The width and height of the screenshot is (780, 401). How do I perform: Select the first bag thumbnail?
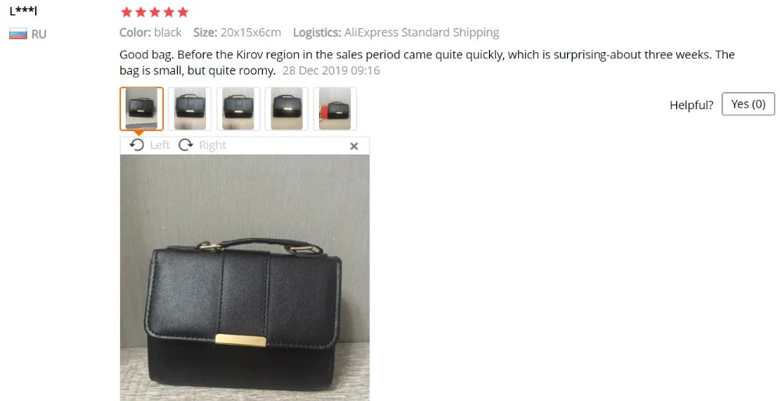point(141,109)
